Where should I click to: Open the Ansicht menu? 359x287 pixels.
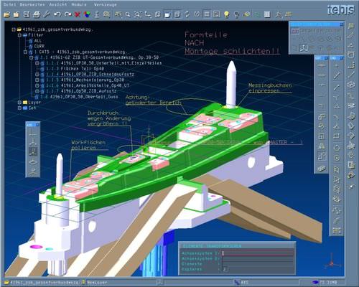[x=58, y=4]
